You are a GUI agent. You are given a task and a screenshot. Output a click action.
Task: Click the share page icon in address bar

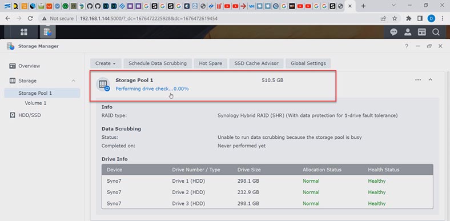[383, 18]
